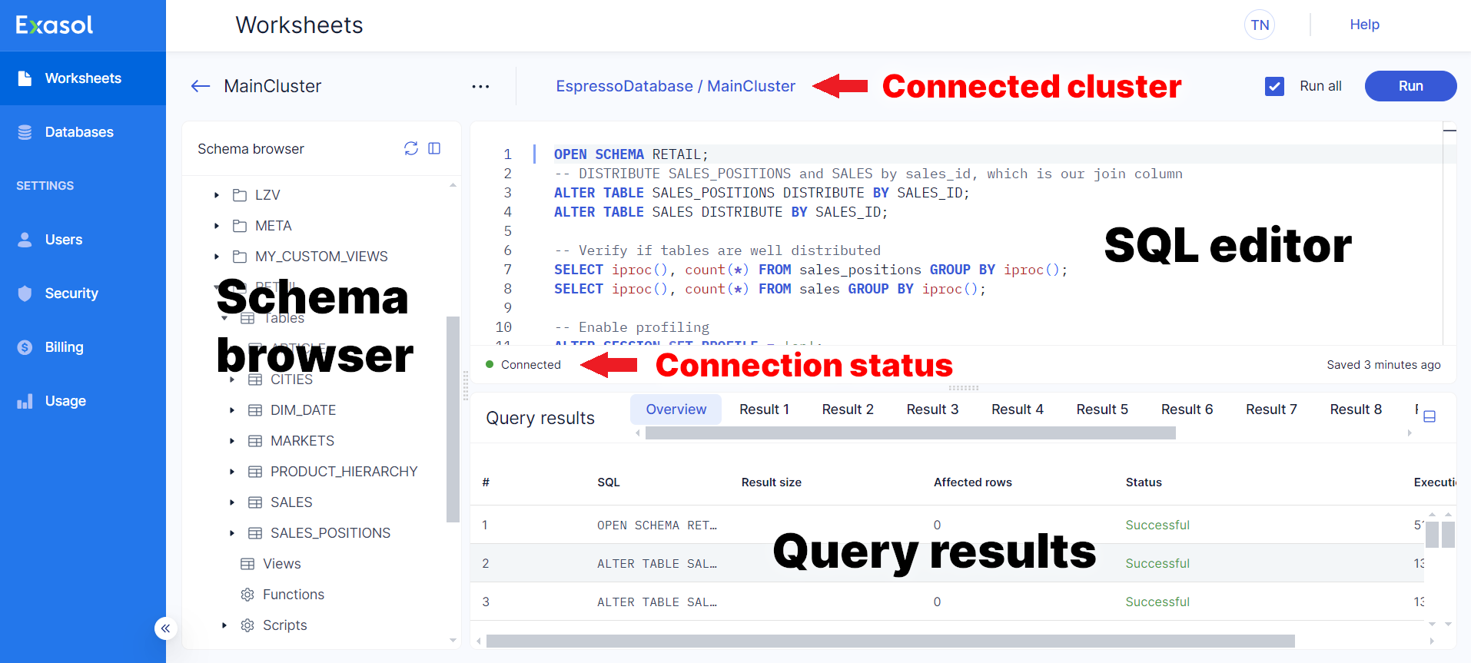Image resolution: width=1471 pixels, height=663 pixels.
Task: Expand the SALES_POSITIONS table node
Action: [x=232, y=533]
